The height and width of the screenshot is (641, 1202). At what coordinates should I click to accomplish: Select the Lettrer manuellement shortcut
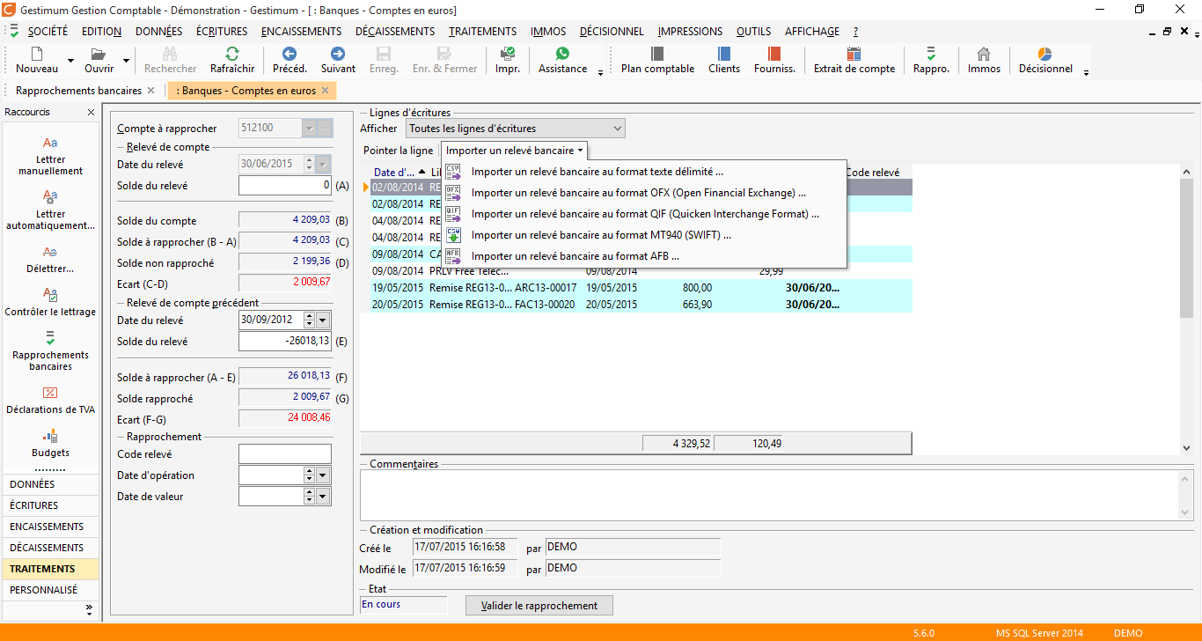click(50, 156)
